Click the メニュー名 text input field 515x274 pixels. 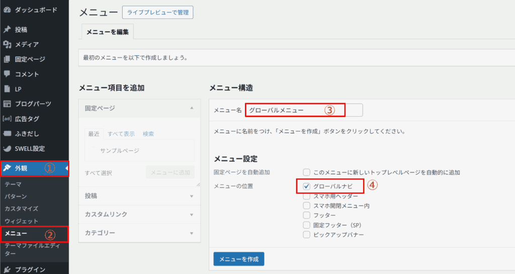point(303,110)
